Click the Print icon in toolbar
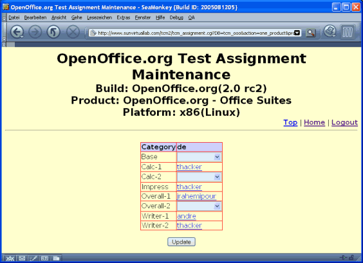363x263 pixels. (x=330, y=32)
